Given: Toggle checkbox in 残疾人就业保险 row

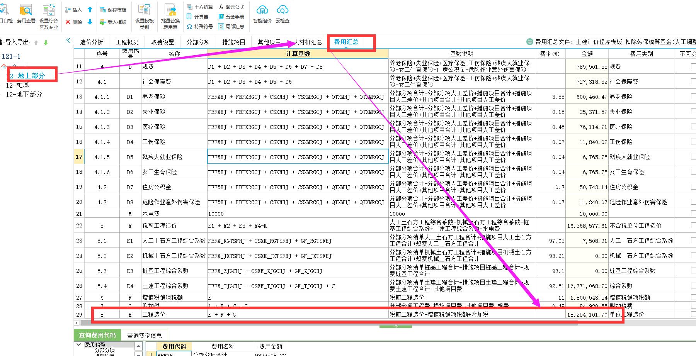Looking at the screenshot, I should coord(693,157).
